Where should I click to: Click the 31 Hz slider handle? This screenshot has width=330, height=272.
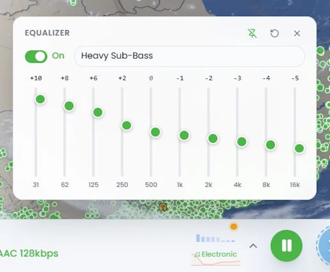point(40,99)
